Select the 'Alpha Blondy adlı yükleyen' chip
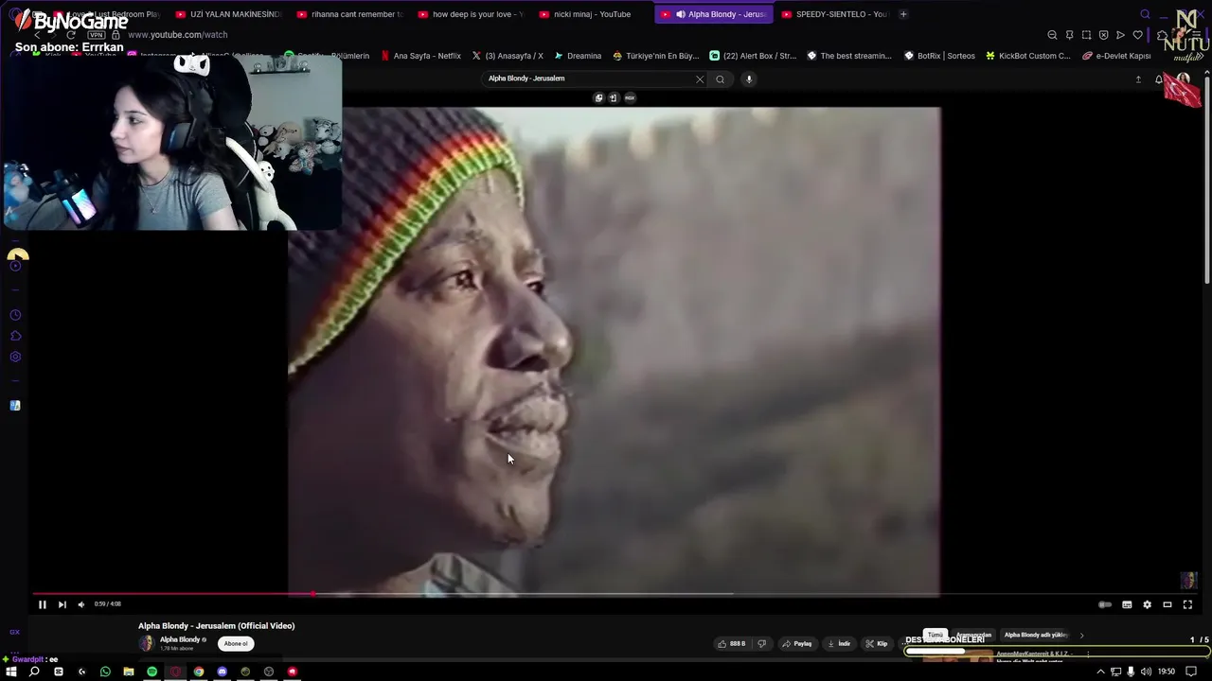Image resolution: width=1212 pixels, height=681 pixels. [x=1036, y=635]
